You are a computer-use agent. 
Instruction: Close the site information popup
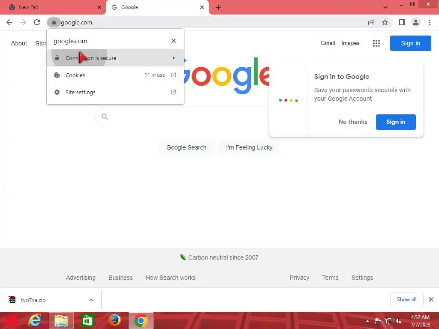coord(174,41)
